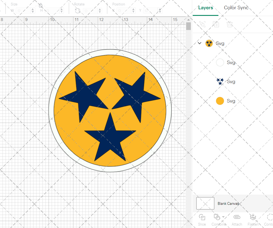The image size is (273, 228).
Task: Click the three stars layer thumbnail
Action: click(220, 82)
